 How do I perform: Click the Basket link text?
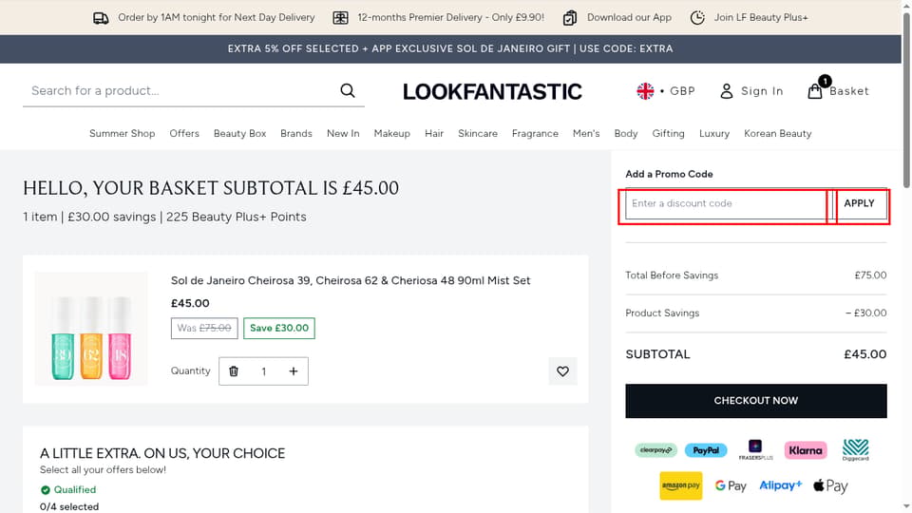849,91
